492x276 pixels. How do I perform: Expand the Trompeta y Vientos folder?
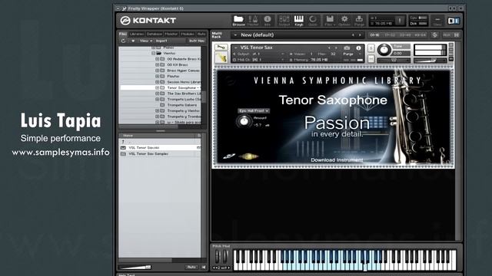coord(157,110)
